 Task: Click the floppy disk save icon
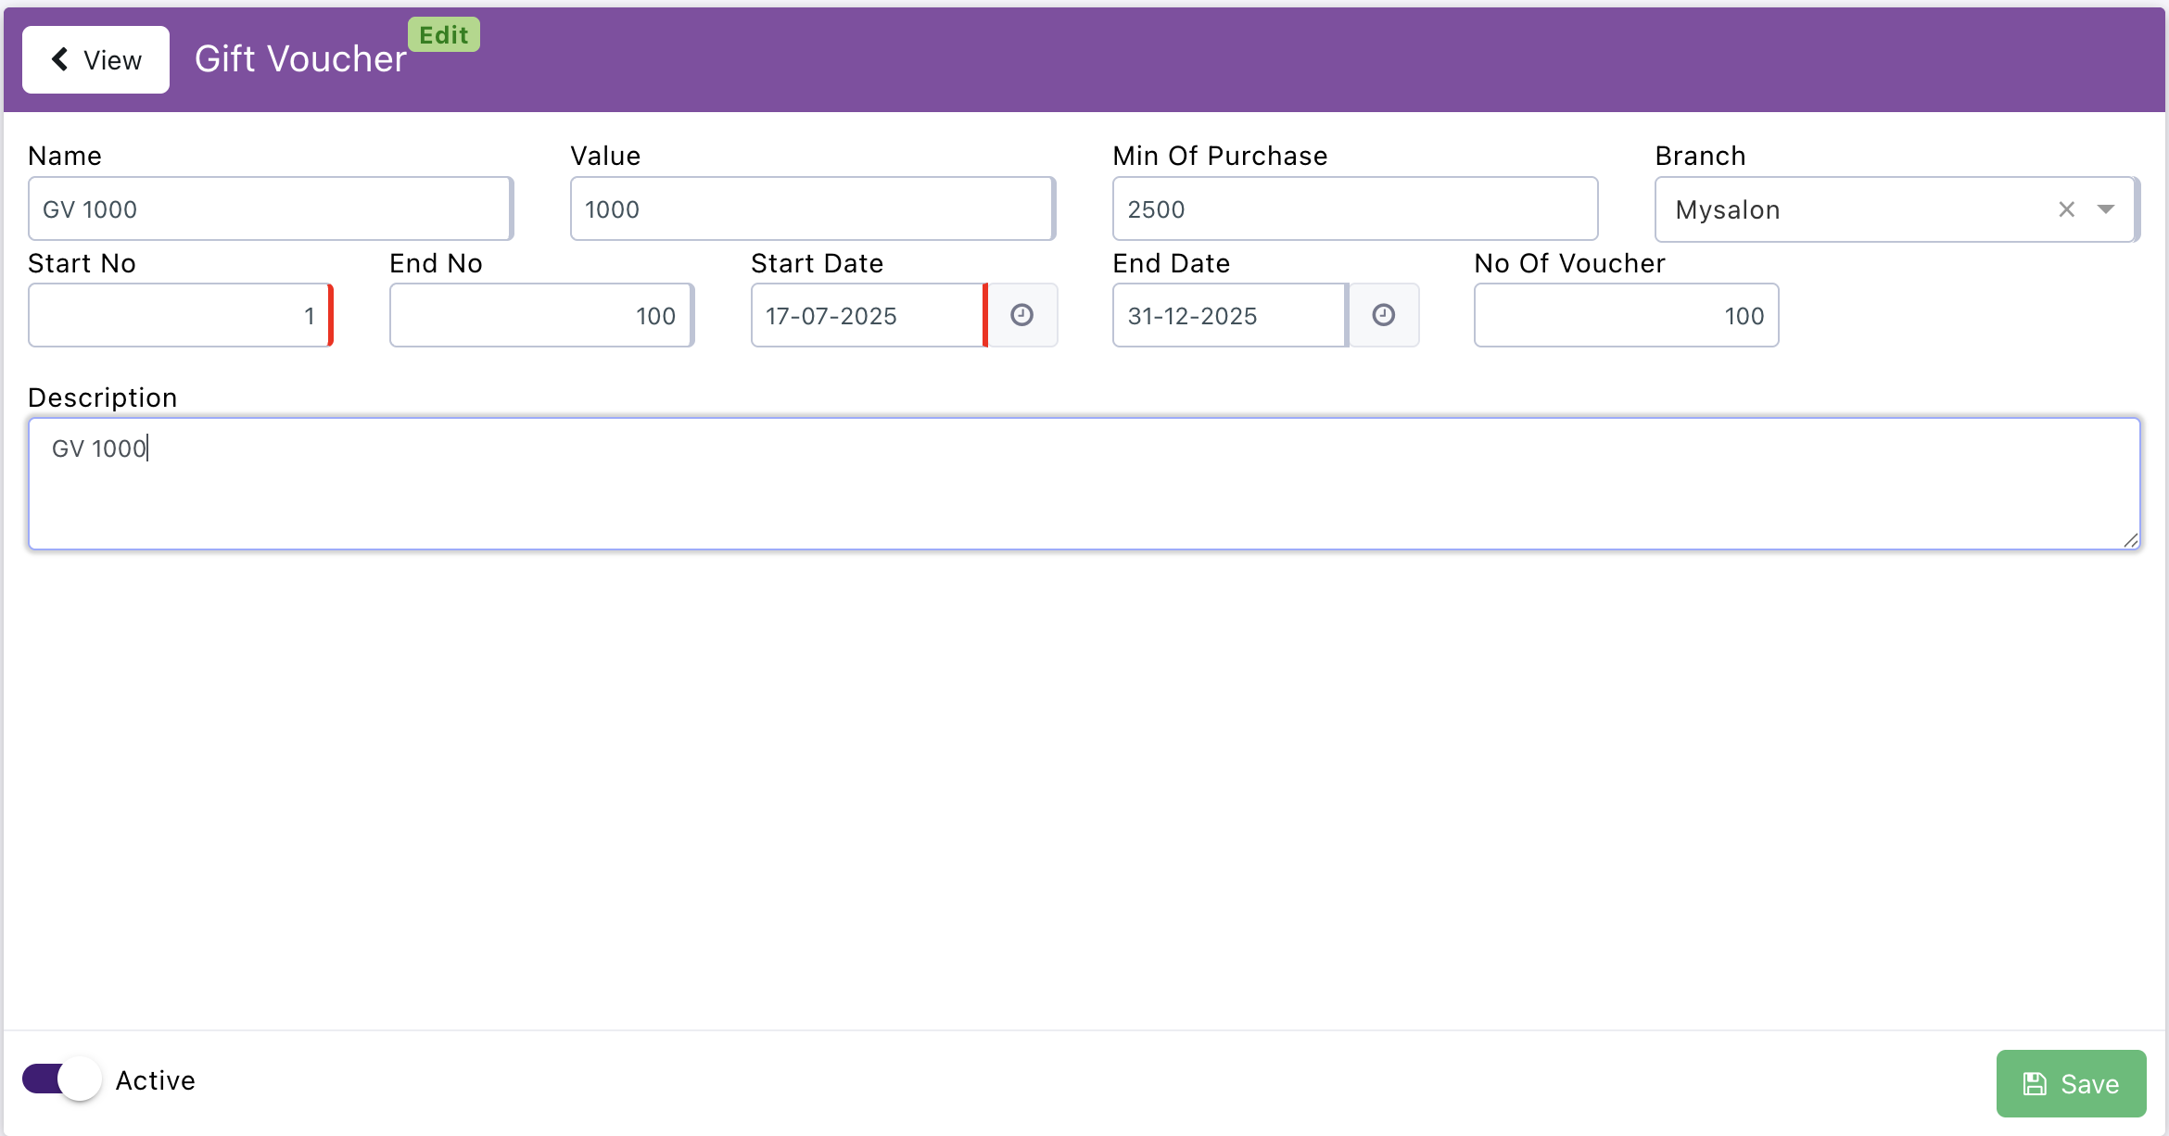point(2035,1084)
